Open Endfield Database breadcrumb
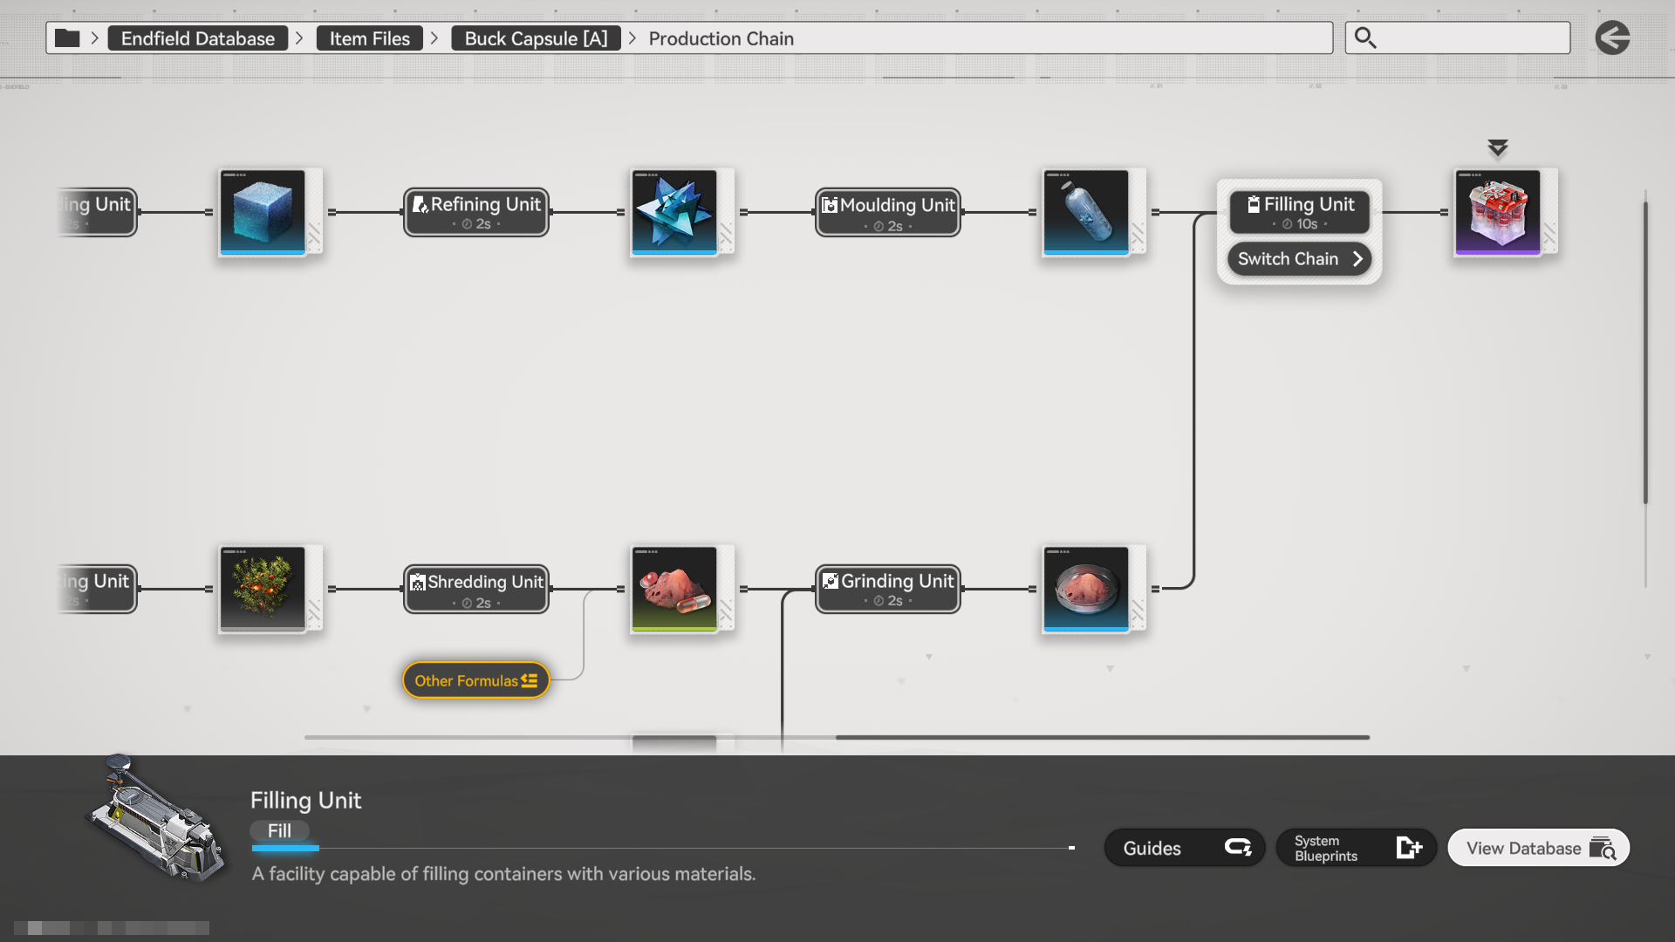The width and height of the screenshot is (1675, 942). point(198,38)
